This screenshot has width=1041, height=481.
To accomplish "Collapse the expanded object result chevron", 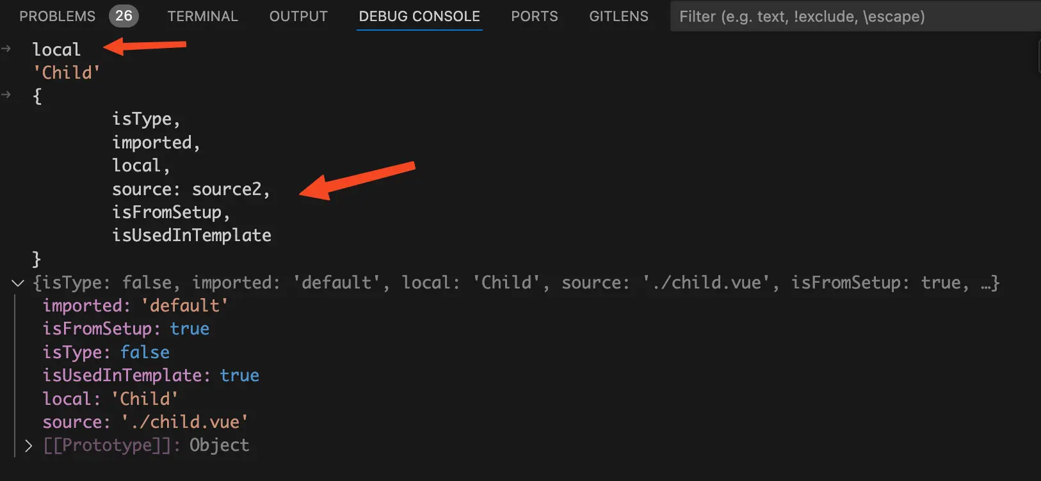I will (x=17, y=283).
